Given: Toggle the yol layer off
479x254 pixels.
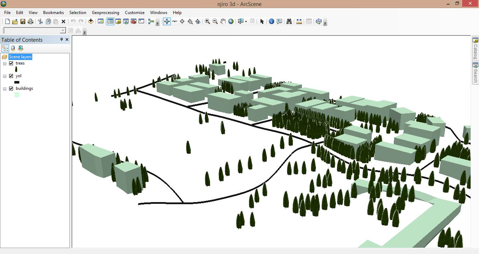Looking at the screenshot, I should (11, 76).
